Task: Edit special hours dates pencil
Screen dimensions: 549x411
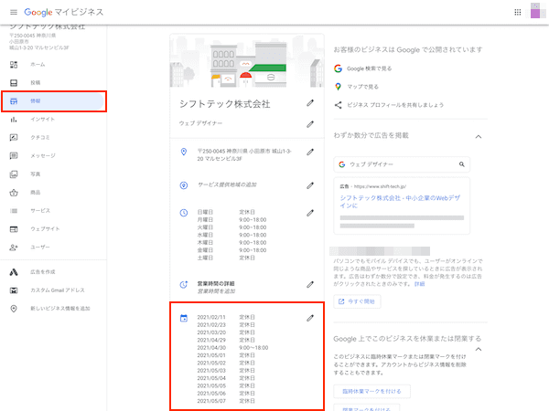Action: (x=310, y=318)
